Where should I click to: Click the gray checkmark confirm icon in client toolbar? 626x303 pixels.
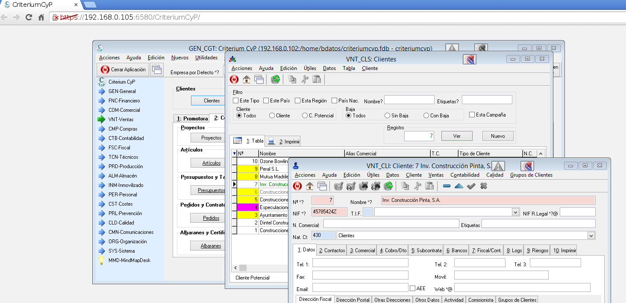click(471, 186)
